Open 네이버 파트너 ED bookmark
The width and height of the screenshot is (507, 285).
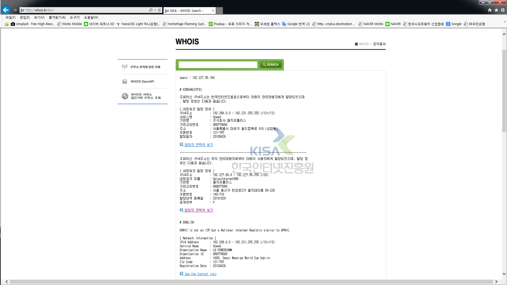99,24
